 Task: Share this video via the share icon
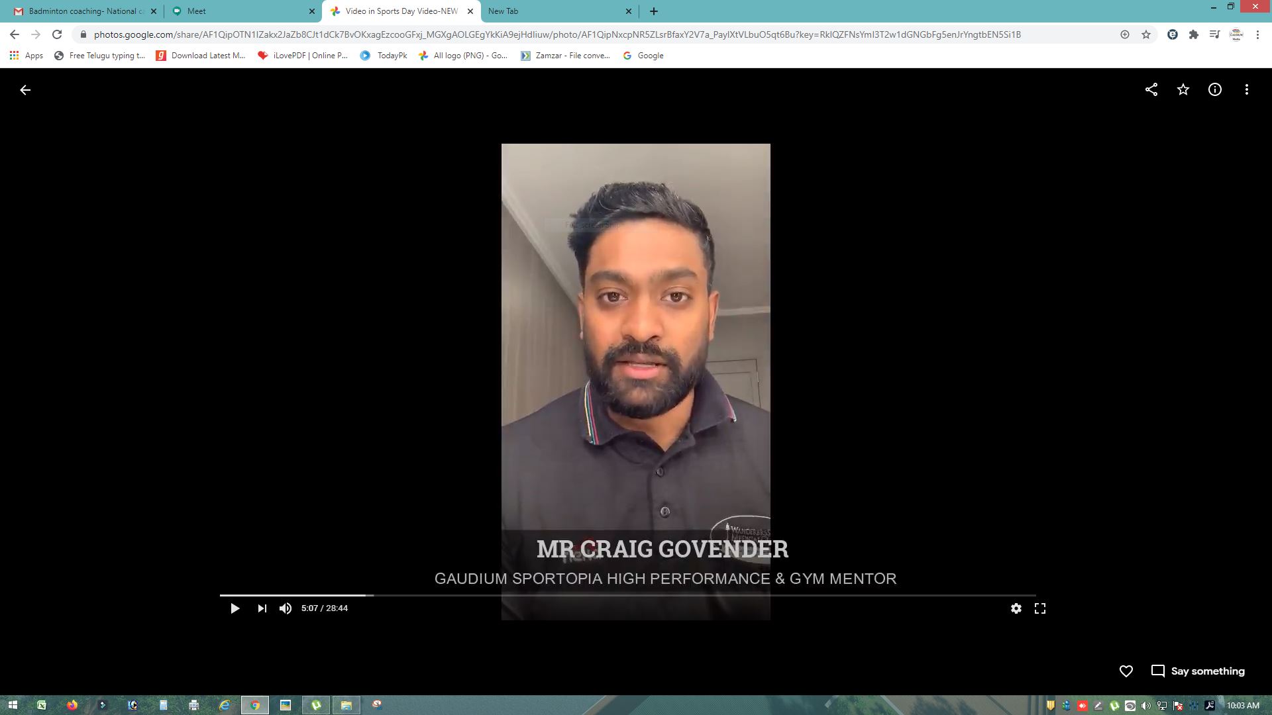[x=1151, y=89]
